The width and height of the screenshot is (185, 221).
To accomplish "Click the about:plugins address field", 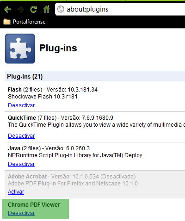I will click(x=120, y=9).
